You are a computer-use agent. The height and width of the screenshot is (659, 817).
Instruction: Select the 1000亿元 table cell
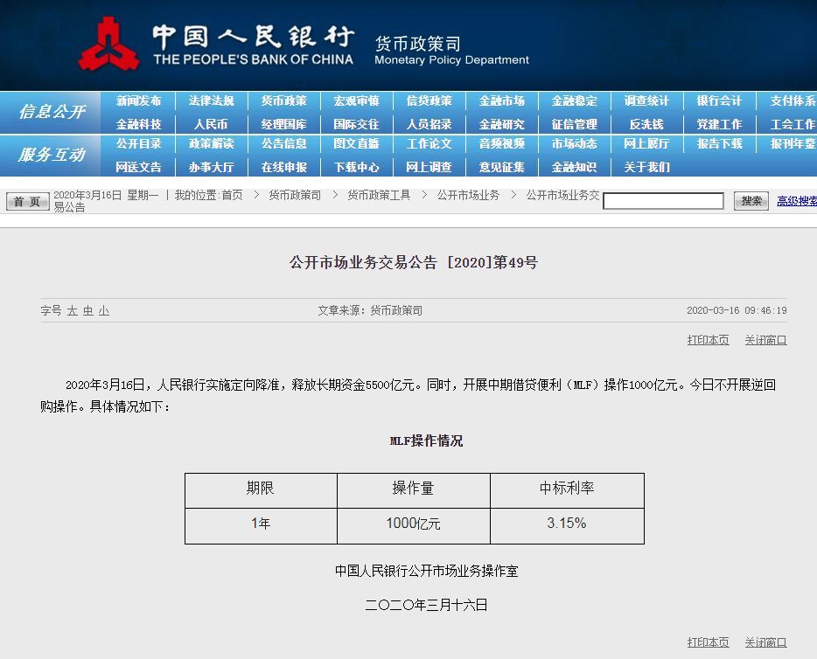(x=414, y=526)
